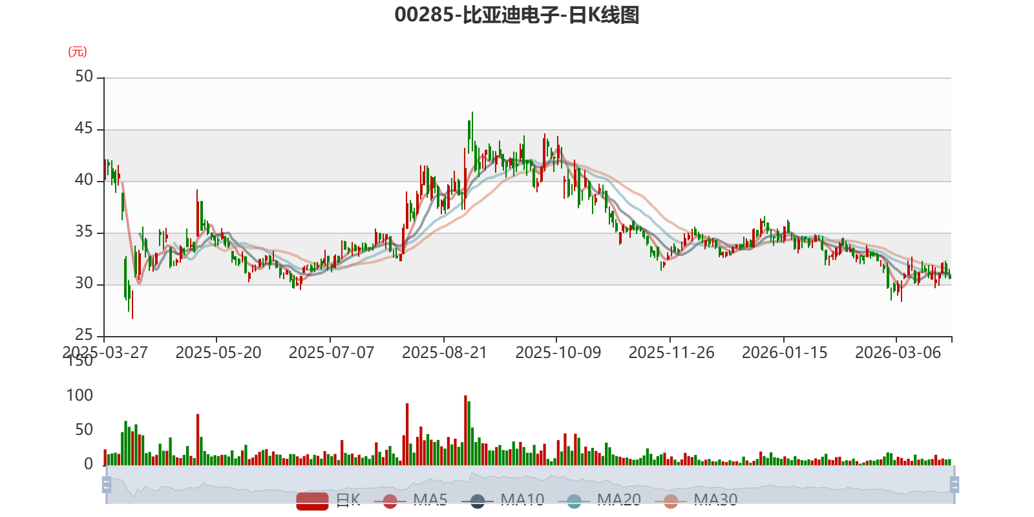Click the 2025-08-21 date label
The height and width of the screenshot is (517, 1034).
click(x=445, y=352)
